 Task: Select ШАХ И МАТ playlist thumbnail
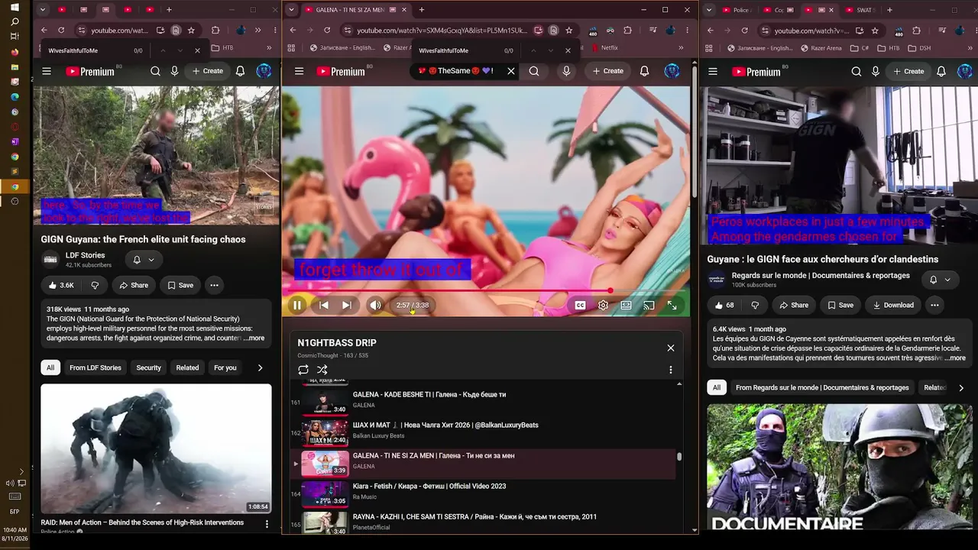pos(325,432)
